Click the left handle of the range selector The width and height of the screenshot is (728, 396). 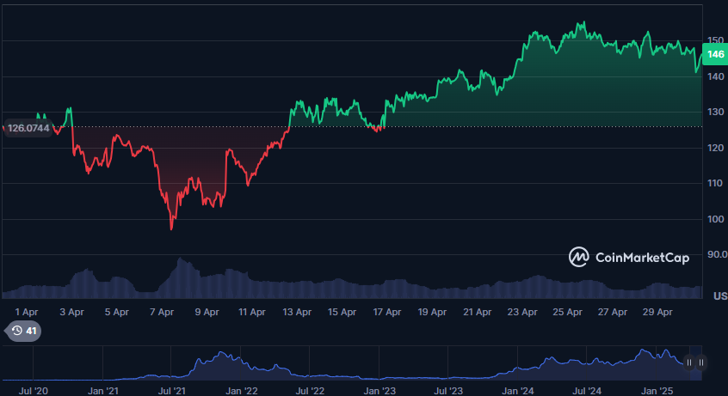coord(689,362)
